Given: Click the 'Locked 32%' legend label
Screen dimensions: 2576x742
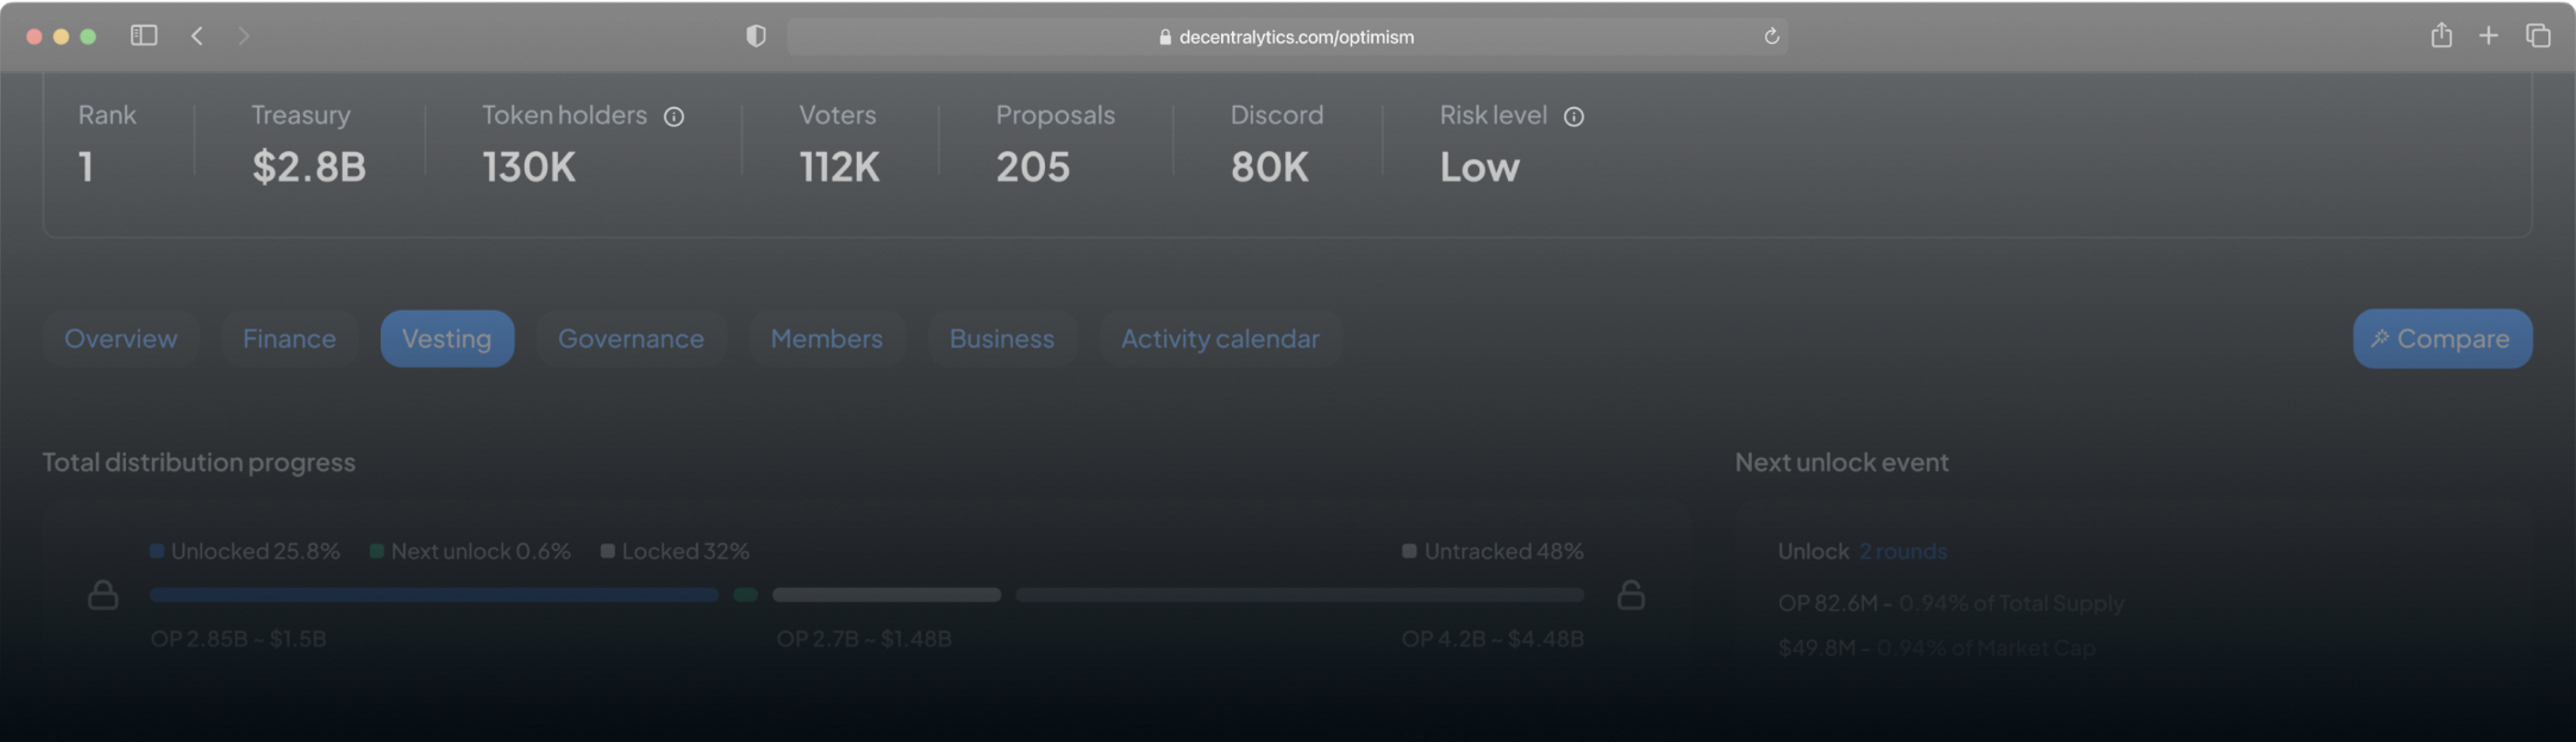Looking at the screenshot, I should (x=675, y=551).
